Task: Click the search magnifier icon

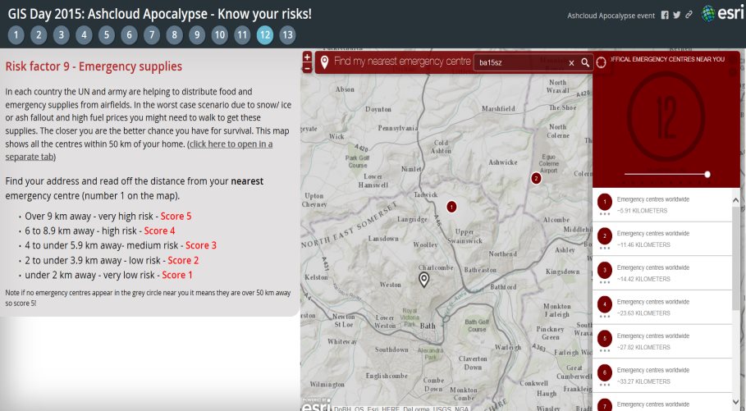Action: 585,62
